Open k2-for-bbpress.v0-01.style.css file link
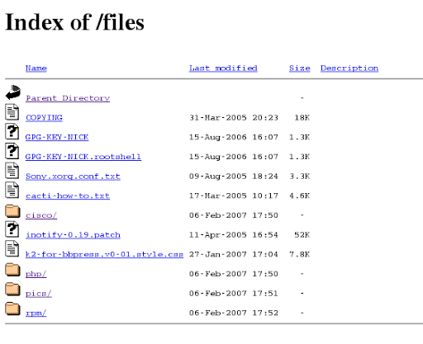The height and width of the screenshot is (344, 423). click(x=104, y=254)
